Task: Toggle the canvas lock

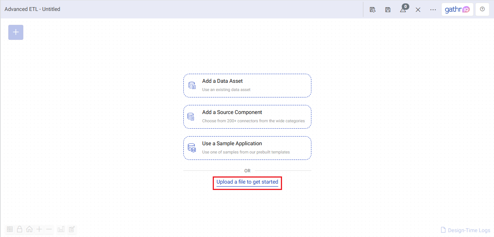Action: point(20,229)
